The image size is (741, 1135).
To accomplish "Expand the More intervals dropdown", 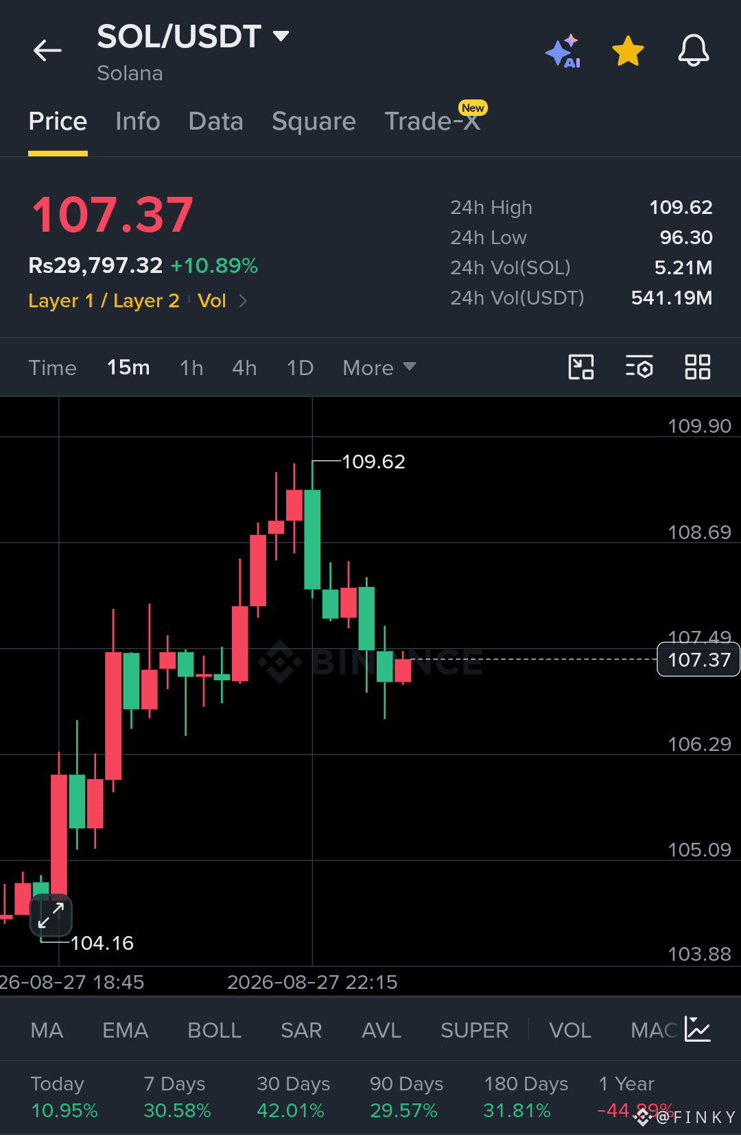I will (x=379, y=368).
